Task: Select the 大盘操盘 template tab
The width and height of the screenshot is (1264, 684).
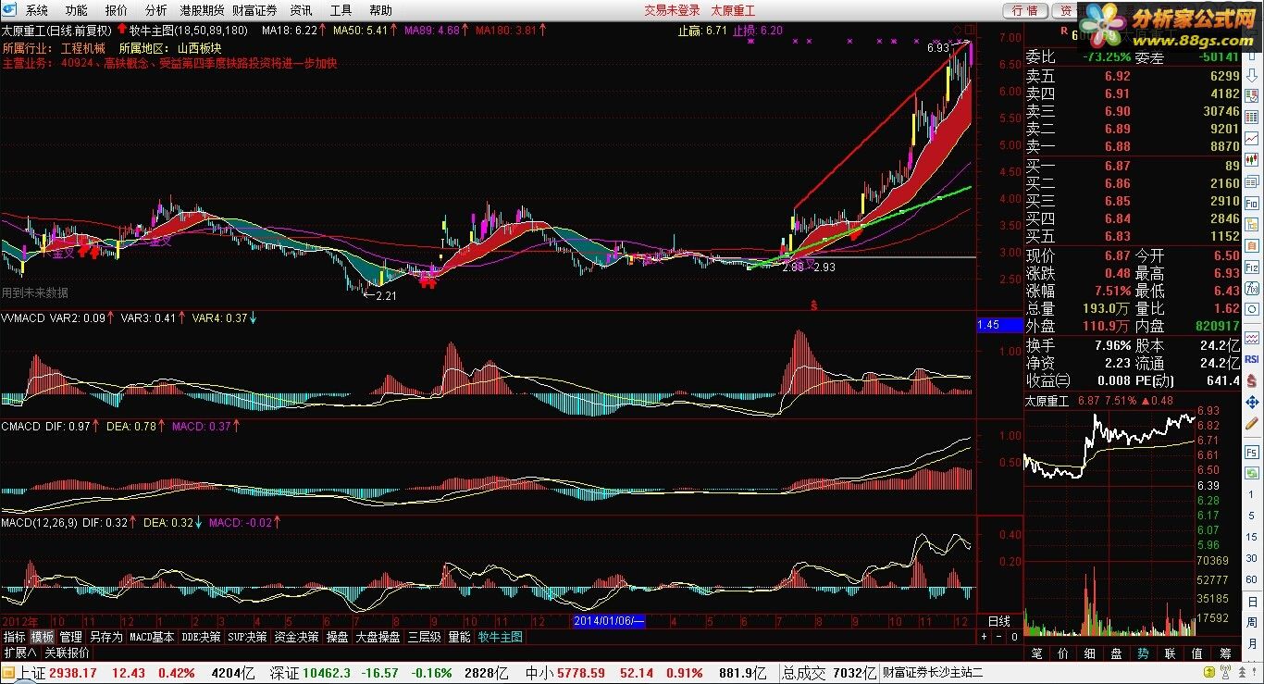Action: click(378, 637)
